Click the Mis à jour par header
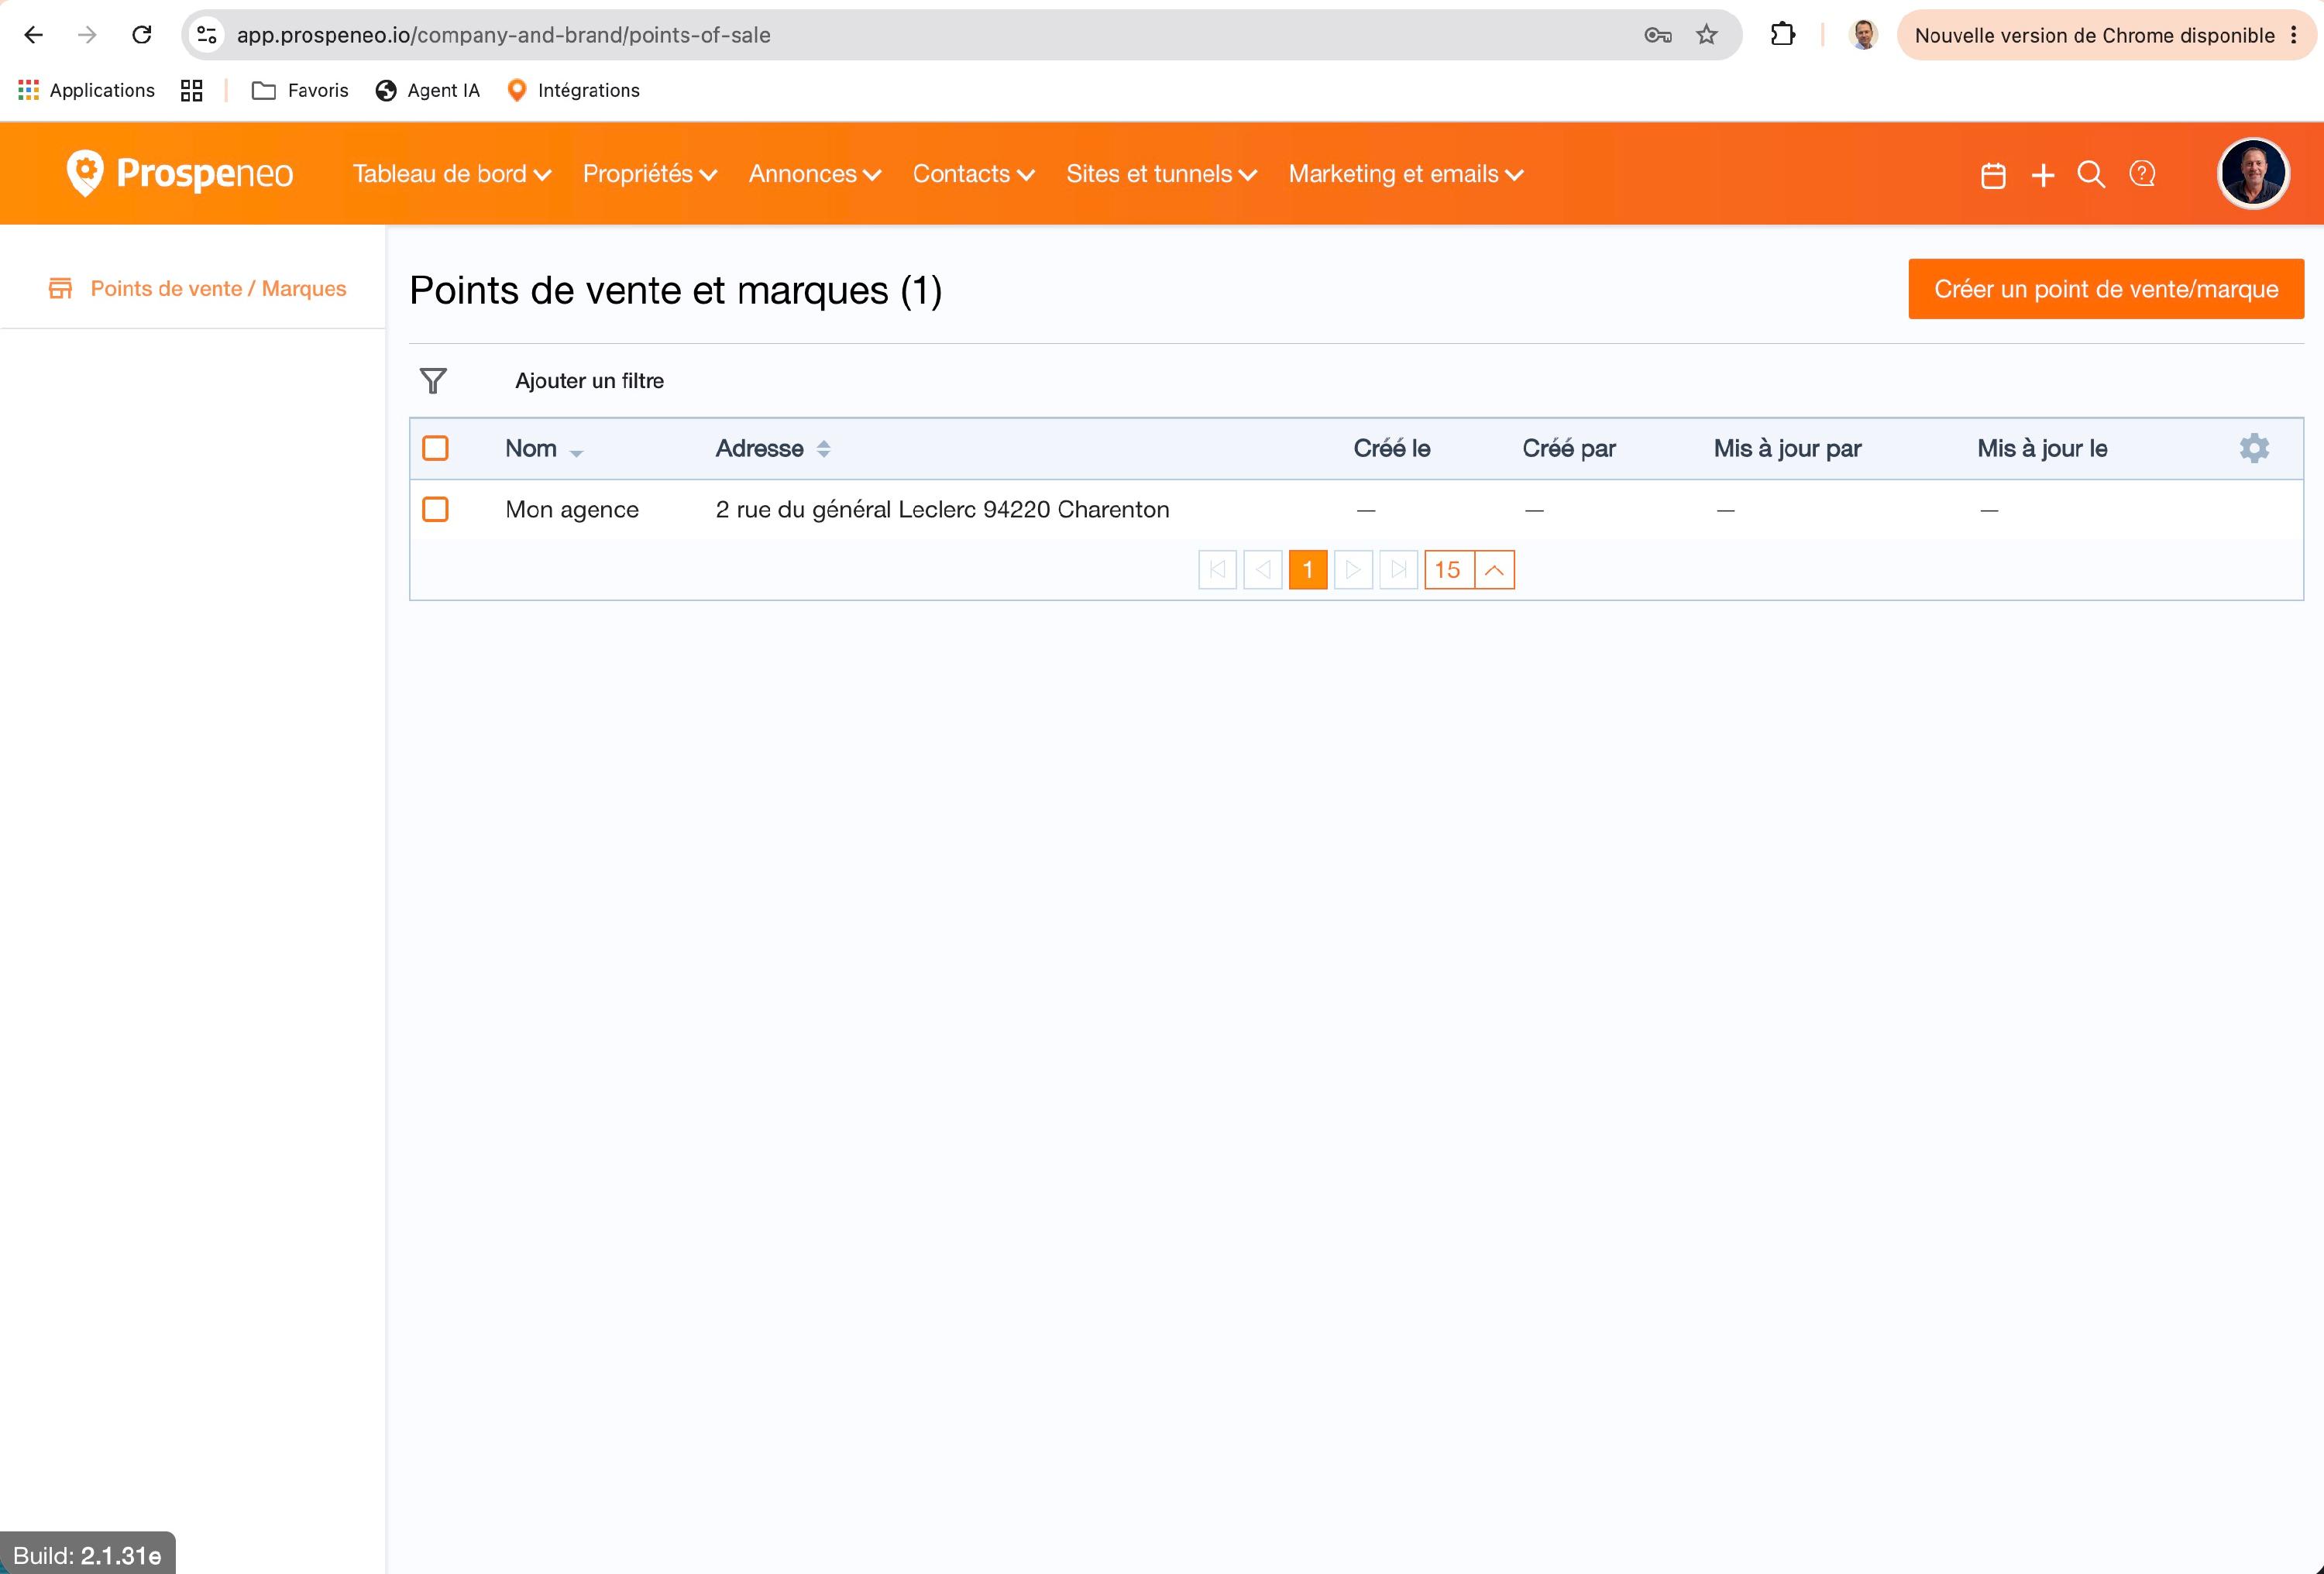The width and height of the screenshot is (2324, 1574). pyautogui.click(x=1788, y=448)
